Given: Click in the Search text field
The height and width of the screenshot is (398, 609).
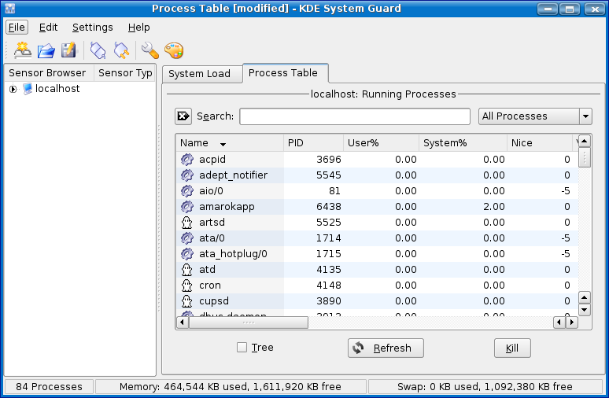Looking at the screenshot, I should coord(355,116).
